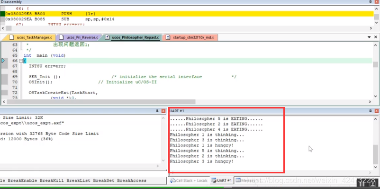Select the UART #1 bottom tab
The height and width of the screenshot is (189, 380).
221,180
